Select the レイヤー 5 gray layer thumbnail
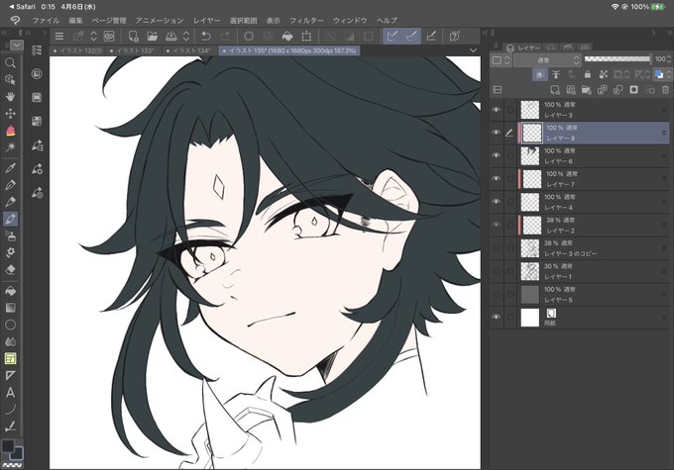This screenshot has width=674, height=470. (530, 295)
